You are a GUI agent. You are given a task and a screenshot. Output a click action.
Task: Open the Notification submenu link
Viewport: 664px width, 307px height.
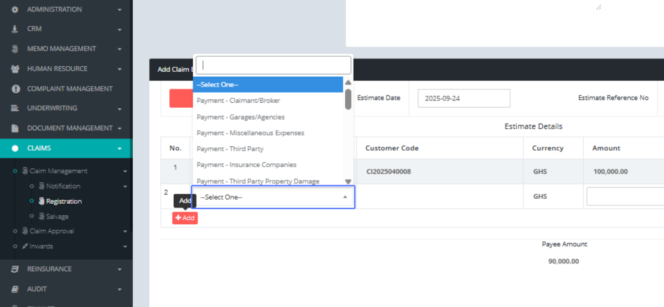point(63,187)
